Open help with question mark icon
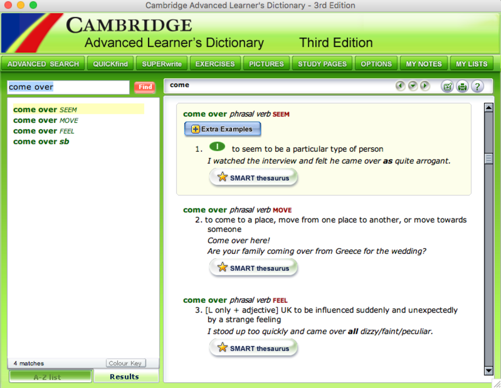501x388 pixels. click(477, 87)
